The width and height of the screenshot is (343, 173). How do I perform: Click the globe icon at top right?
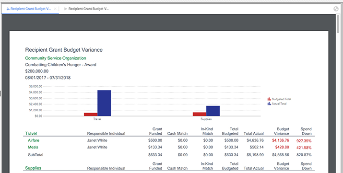[x=336, y=9]
